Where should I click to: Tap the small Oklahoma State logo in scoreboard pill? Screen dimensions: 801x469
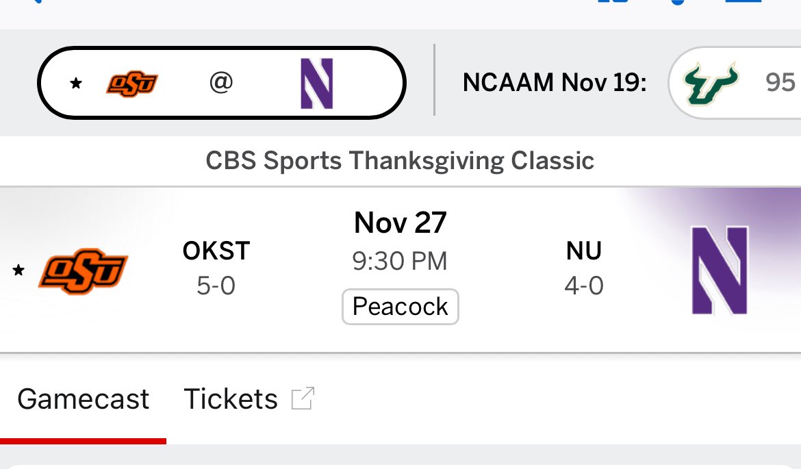point(132,84)
